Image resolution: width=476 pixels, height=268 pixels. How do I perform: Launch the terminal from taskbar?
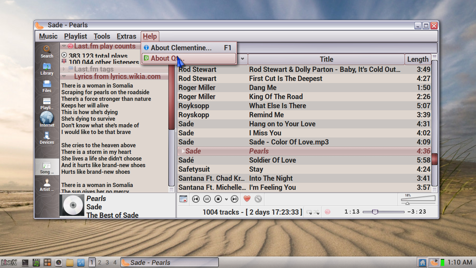click(x=25, y=262)
